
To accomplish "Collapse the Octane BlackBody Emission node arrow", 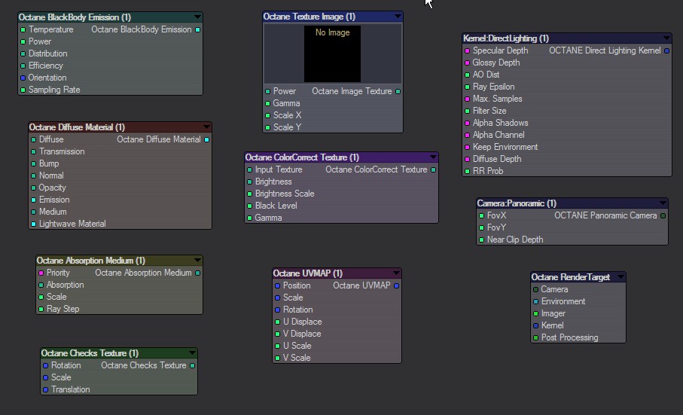I will point(197,17).
